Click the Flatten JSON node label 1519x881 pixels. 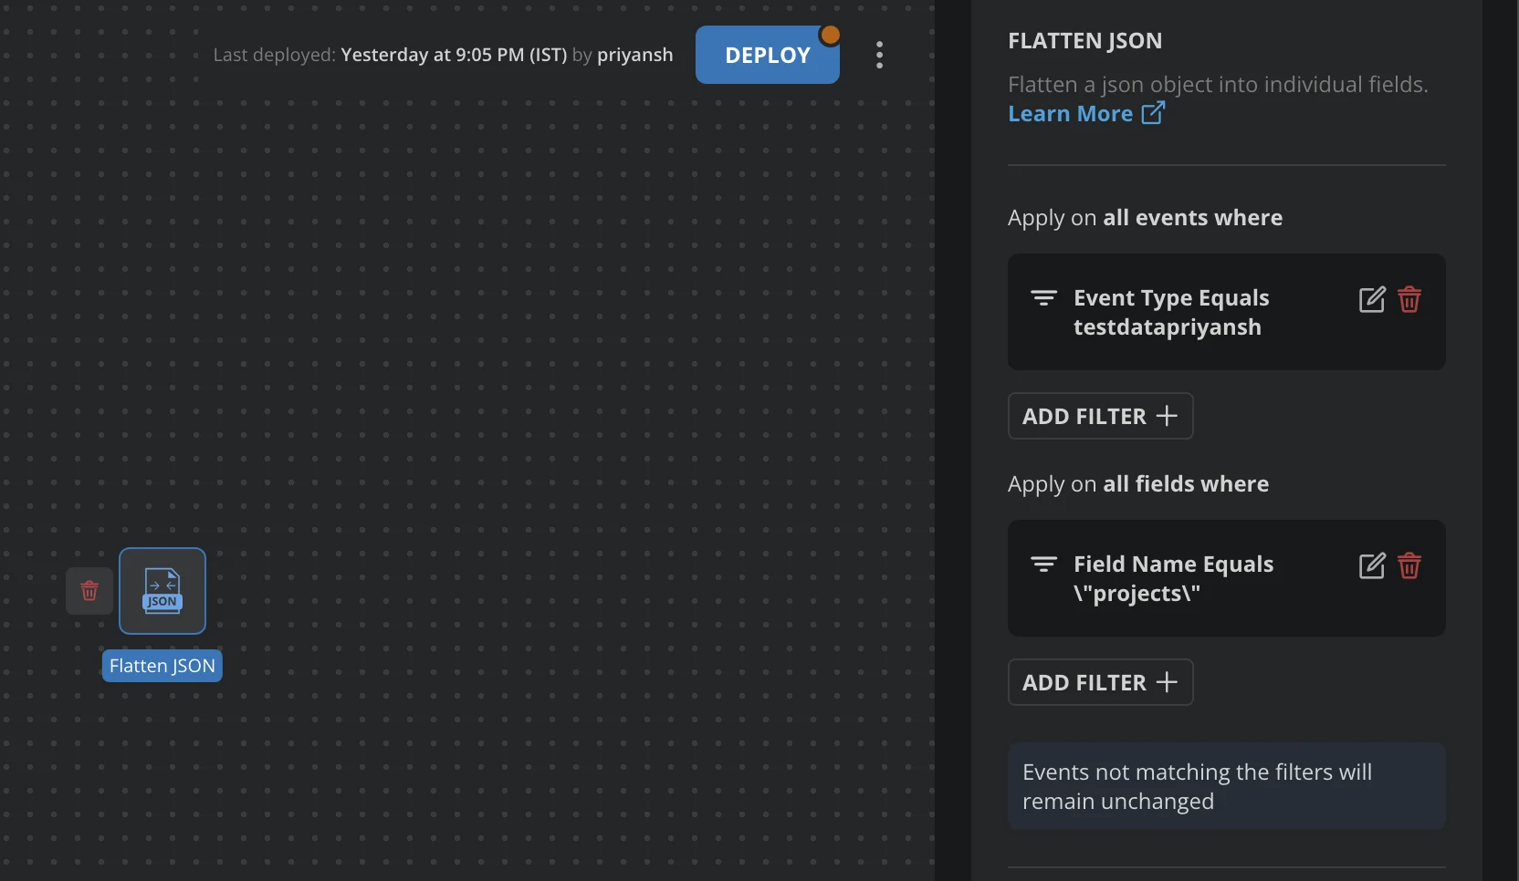(162, 666)
